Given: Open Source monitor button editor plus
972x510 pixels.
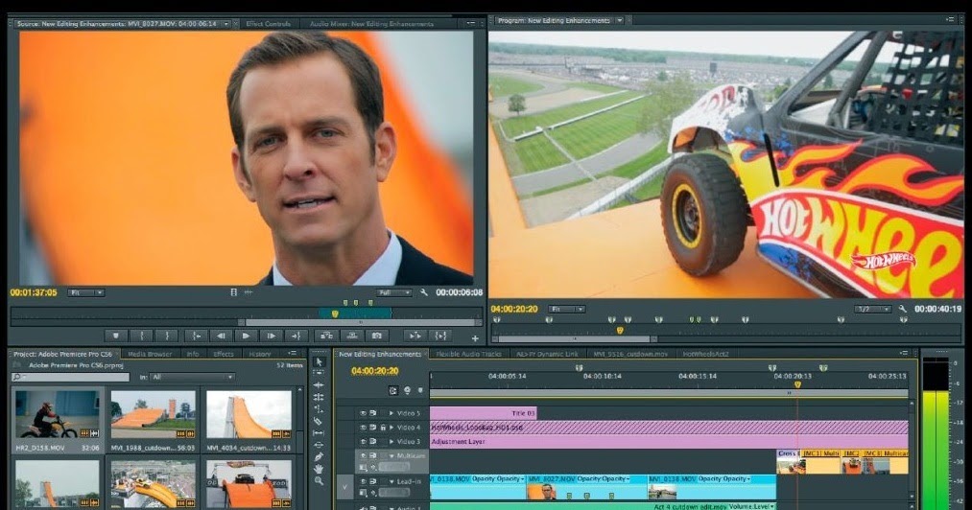Looking at the screenshot, I should coord(475,338).
